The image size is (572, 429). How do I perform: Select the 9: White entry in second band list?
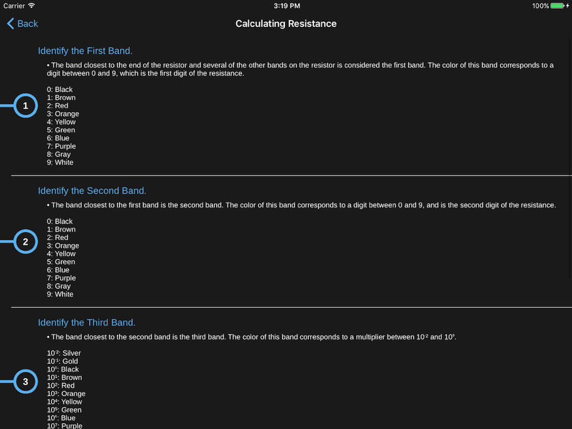pos(60,295)
